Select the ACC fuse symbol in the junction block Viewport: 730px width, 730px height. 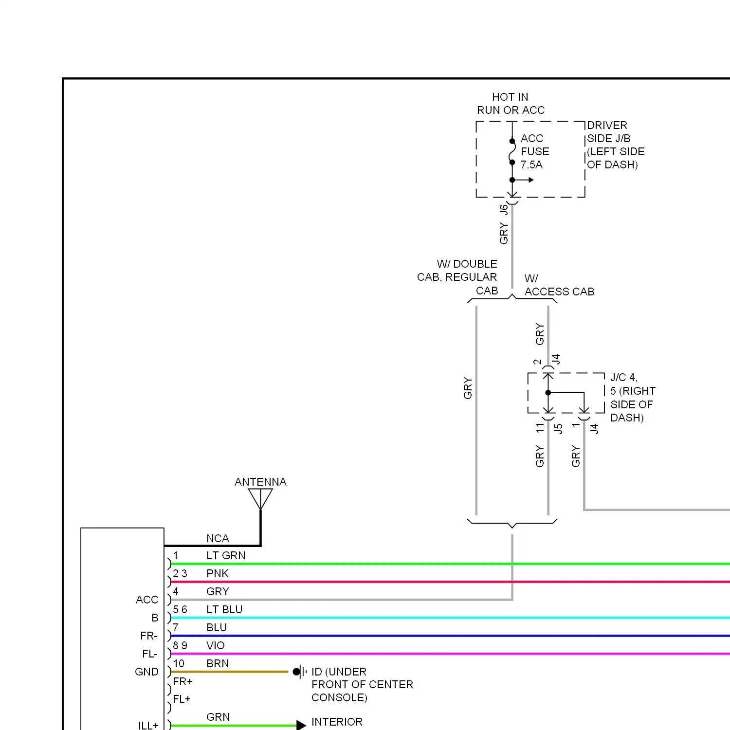[512, 152]
